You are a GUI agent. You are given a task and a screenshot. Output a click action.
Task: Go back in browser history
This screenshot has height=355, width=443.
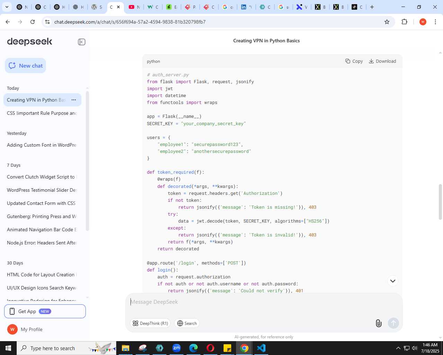point(8,22)
